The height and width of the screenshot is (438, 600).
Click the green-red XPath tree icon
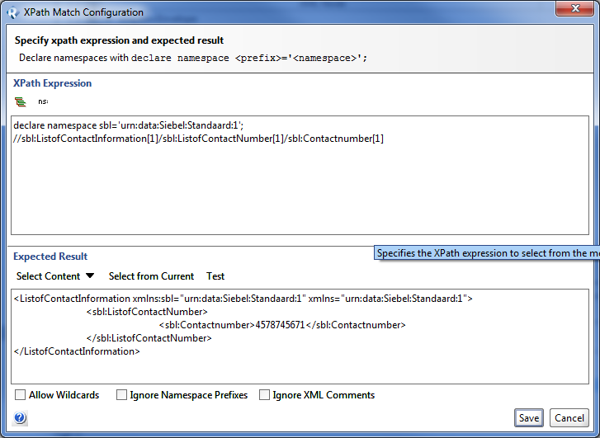click(21, 101)
